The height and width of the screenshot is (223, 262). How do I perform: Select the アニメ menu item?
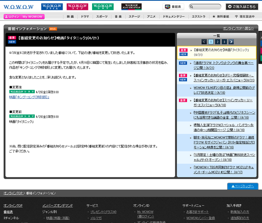[x=151, y=16]
